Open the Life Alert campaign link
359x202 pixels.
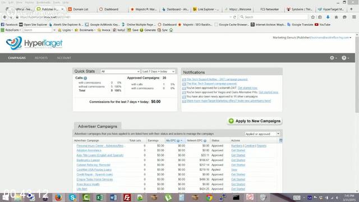[82, 189]
